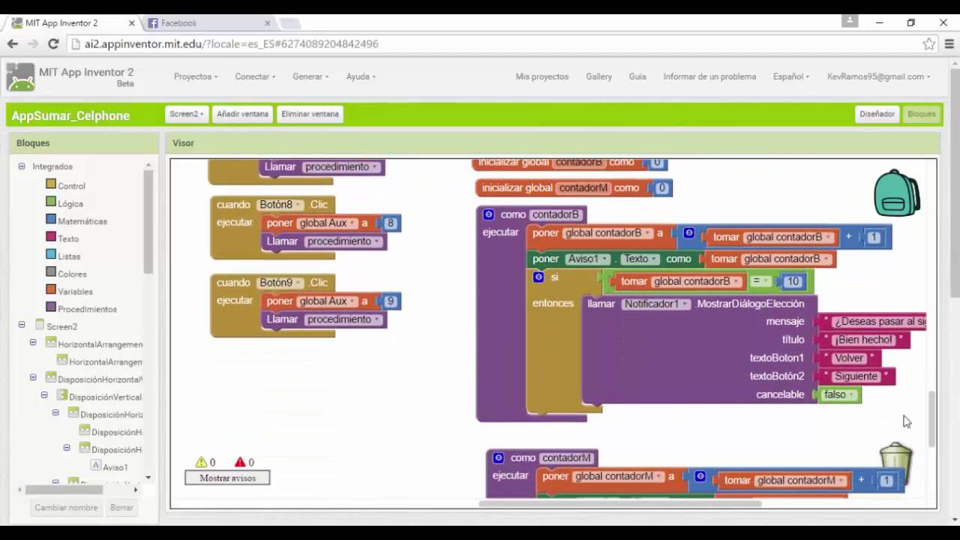The height and width of the screenshot is (540, 960).
Task: Click Chrome profile avatar icon
Action: 849,22
